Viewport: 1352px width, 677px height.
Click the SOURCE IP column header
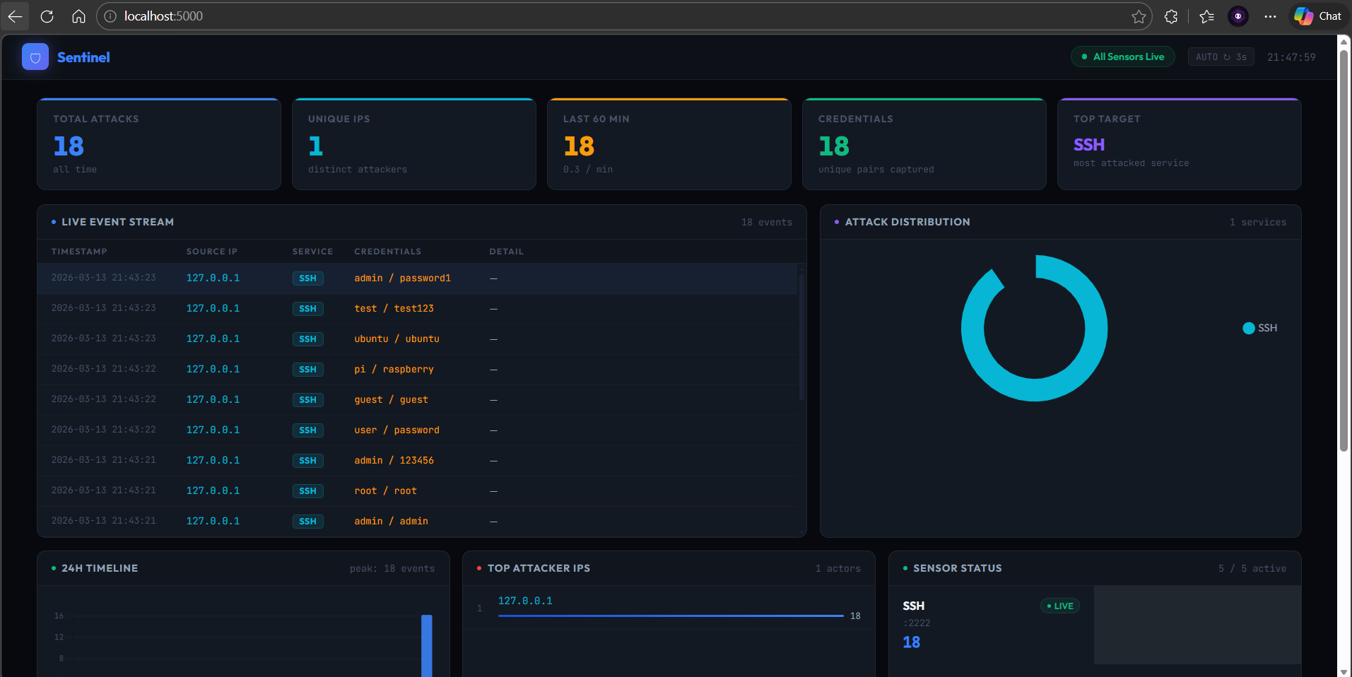click(211, 252)
